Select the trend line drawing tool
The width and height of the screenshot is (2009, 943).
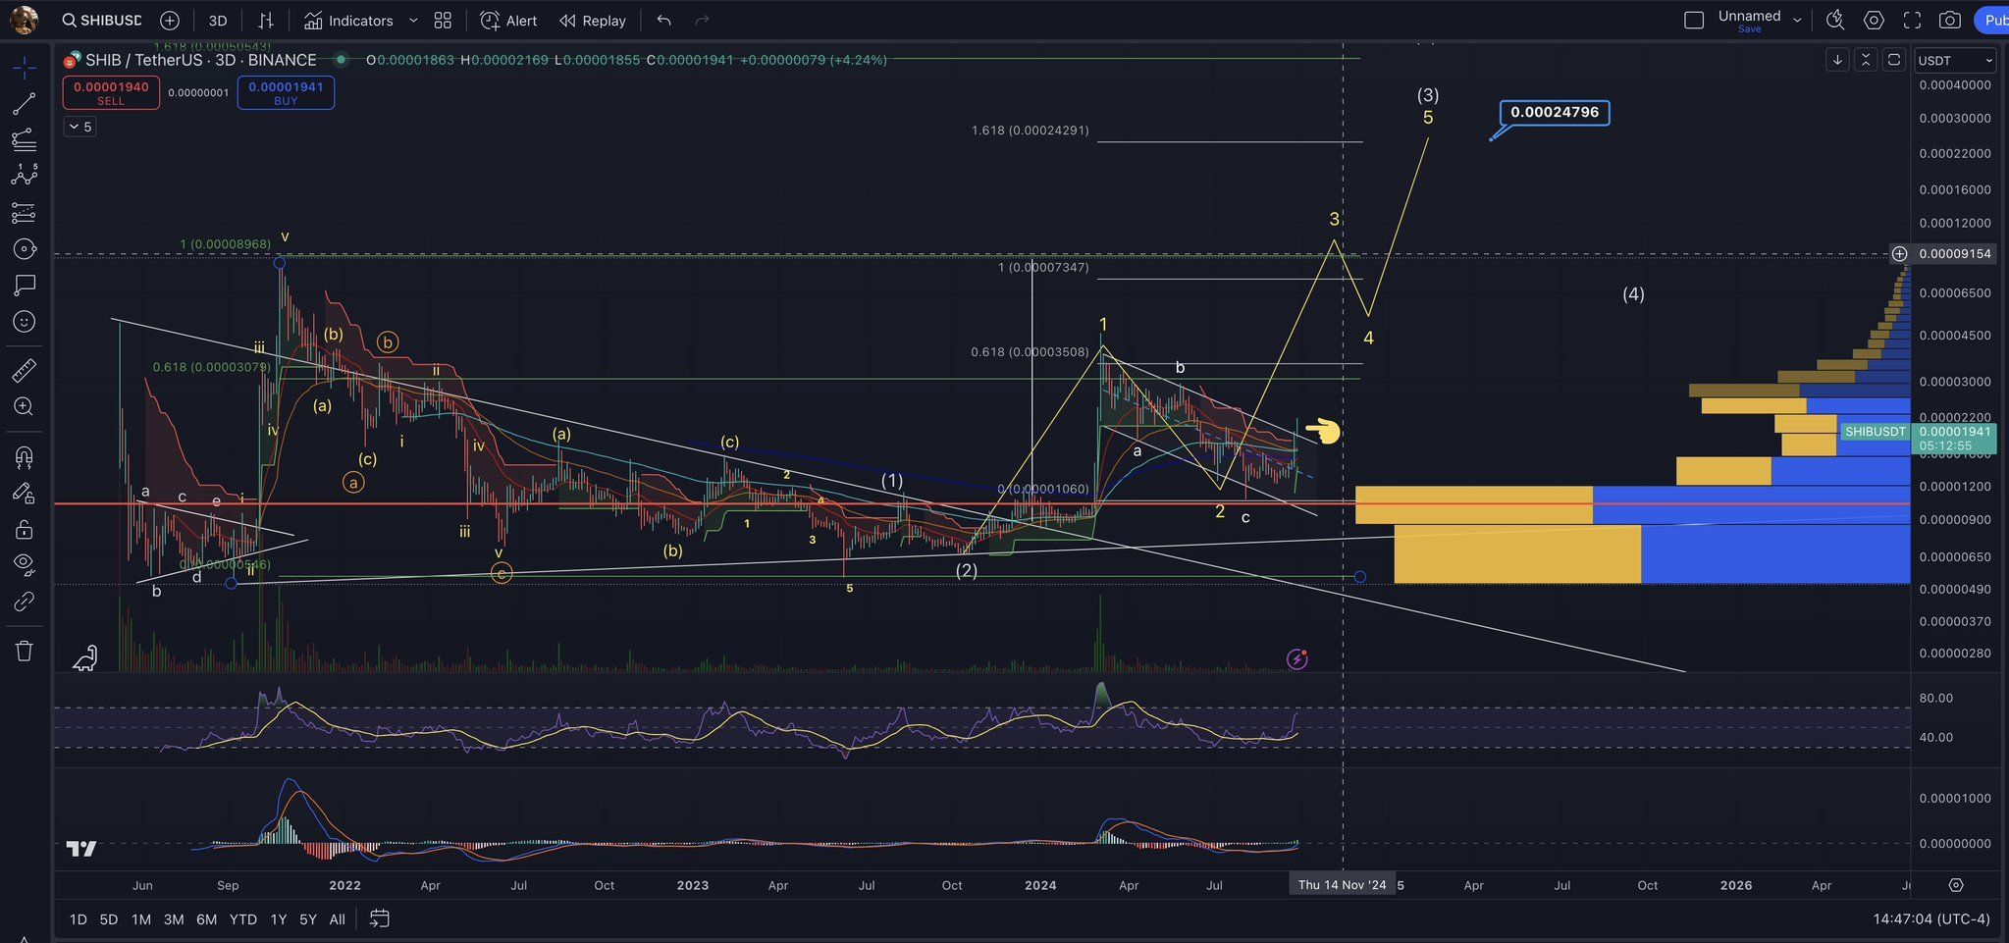tap(25, 103)
